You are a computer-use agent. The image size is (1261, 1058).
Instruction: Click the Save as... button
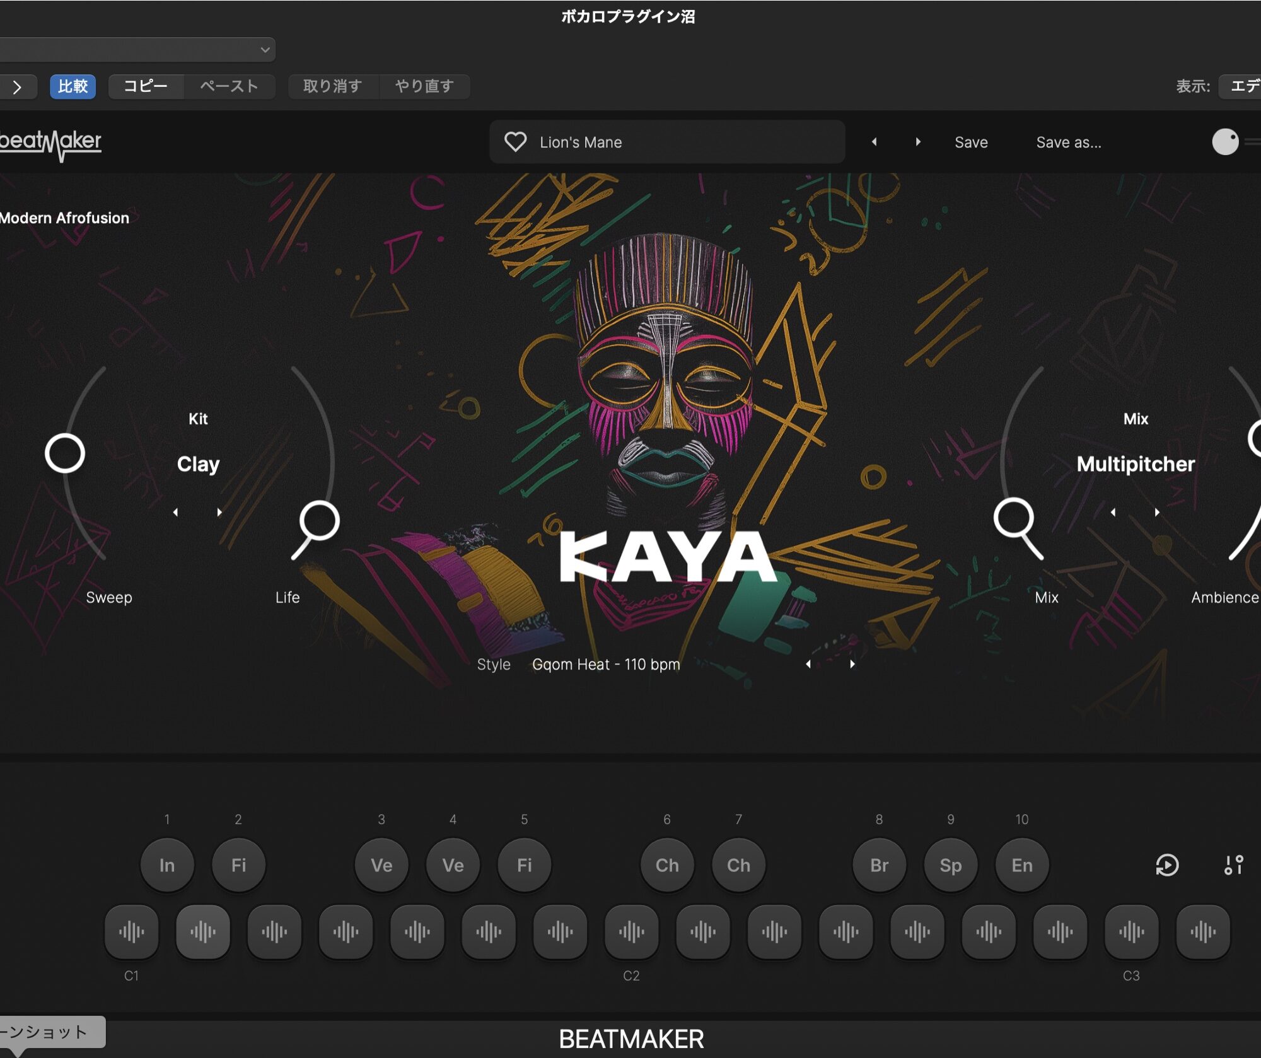[x=1069, y=142]
